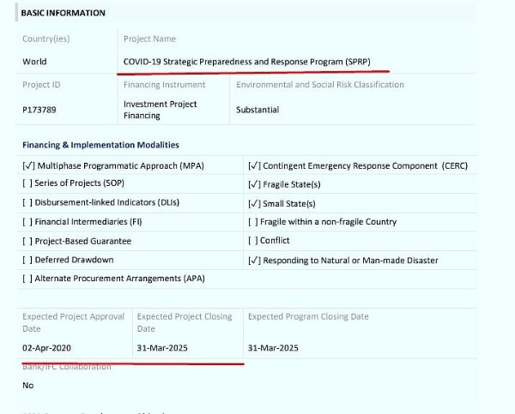This screenshot has width=515, height=414.
Task: Click the Expected Program Closing Date value
Action: [x=273, y=348]
